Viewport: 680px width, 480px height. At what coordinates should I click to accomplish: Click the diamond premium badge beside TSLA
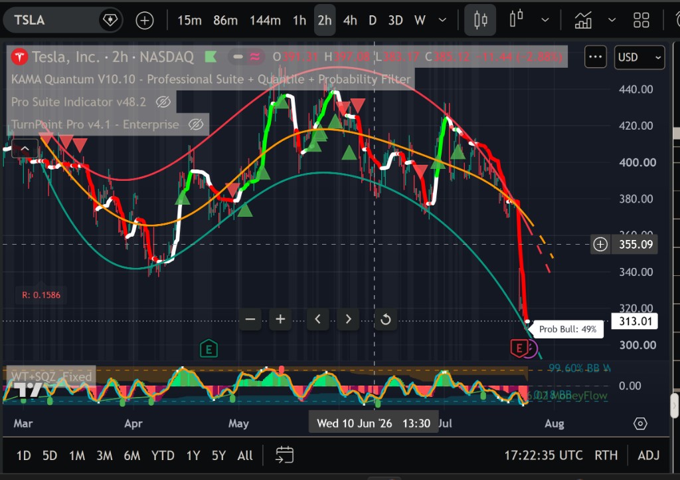110,20
